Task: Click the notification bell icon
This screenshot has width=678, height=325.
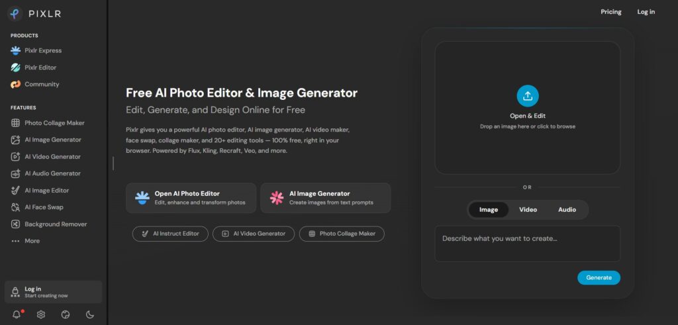Action: pyautogui.click(x=17, y=314)
